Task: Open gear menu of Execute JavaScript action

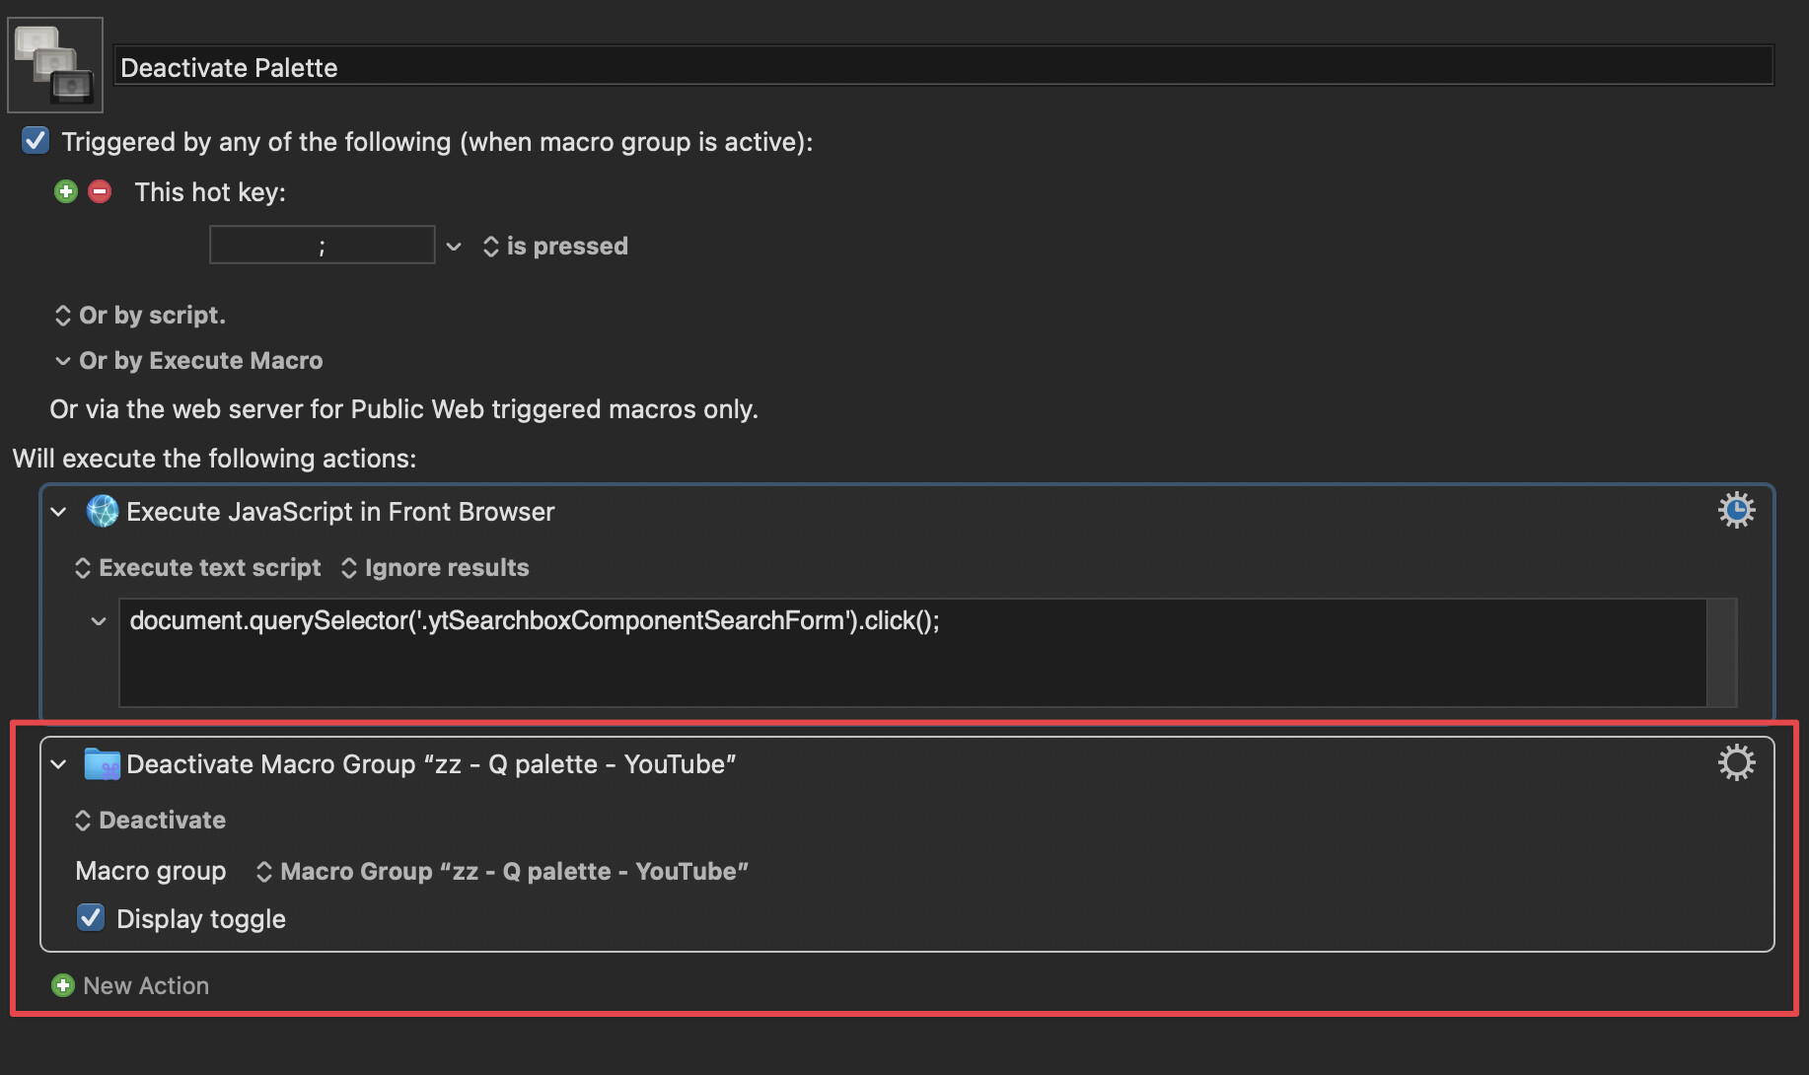Action: coord(1736,510)
